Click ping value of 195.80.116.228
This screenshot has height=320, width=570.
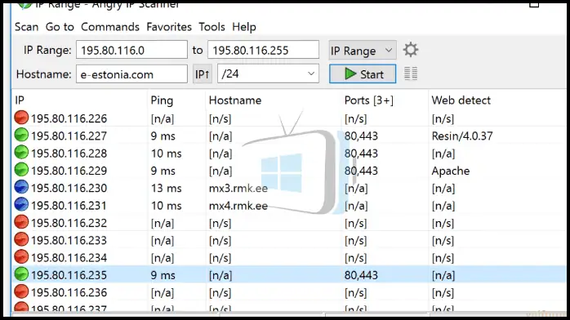[166, 153]
